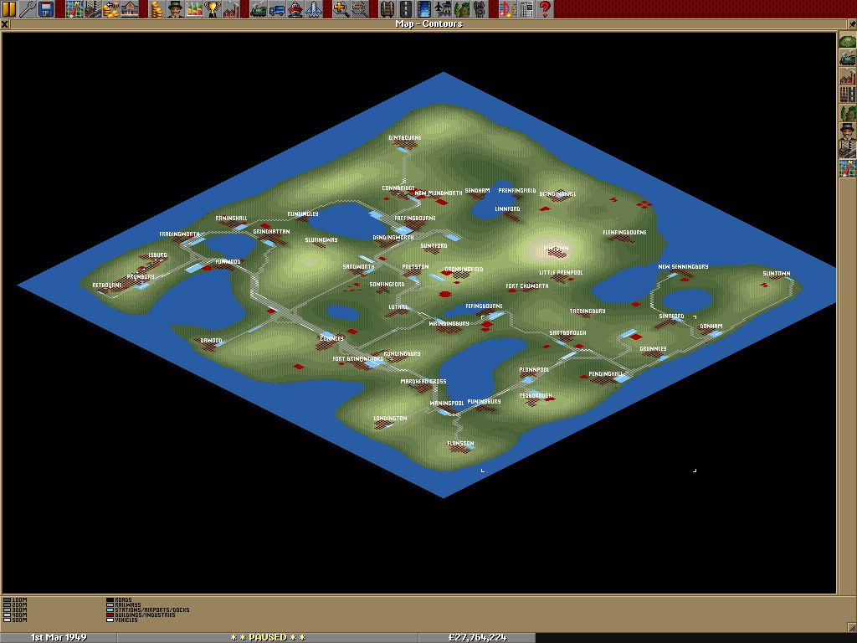Open the news and messages newspaper icon

526,8
